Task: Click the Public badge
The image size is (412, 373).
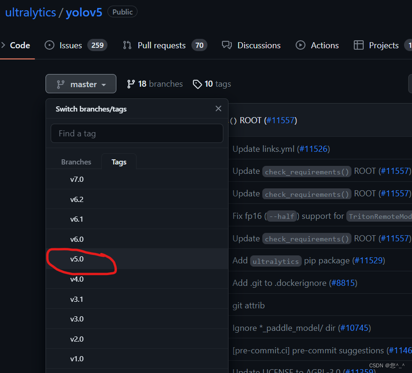Action: pyautogui.click(x=122, y=12)
